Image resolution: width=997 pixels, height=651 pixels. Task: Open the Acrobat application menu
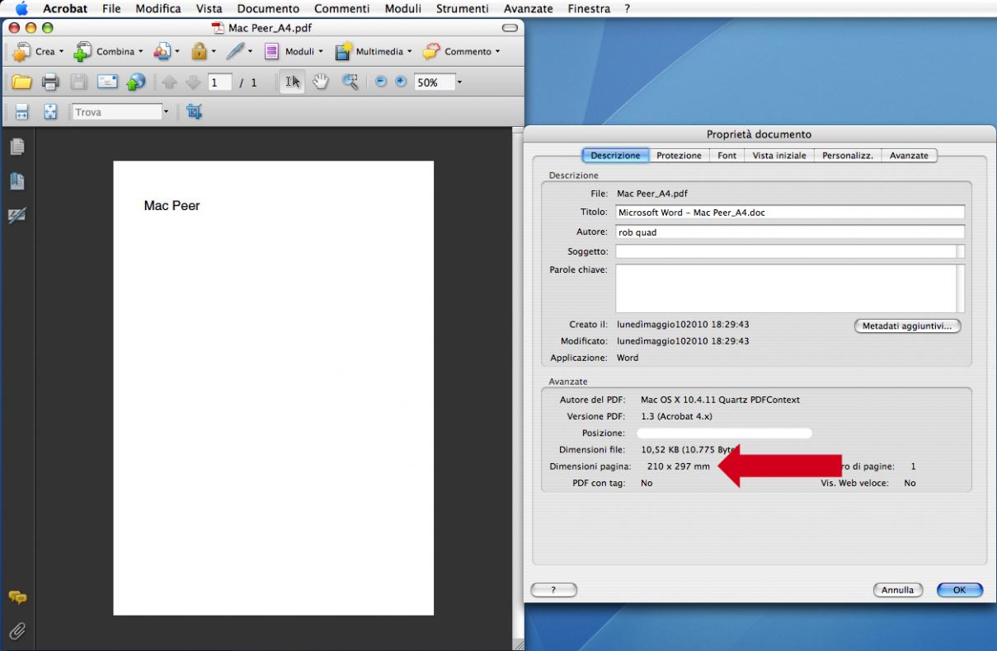[65, 9]
